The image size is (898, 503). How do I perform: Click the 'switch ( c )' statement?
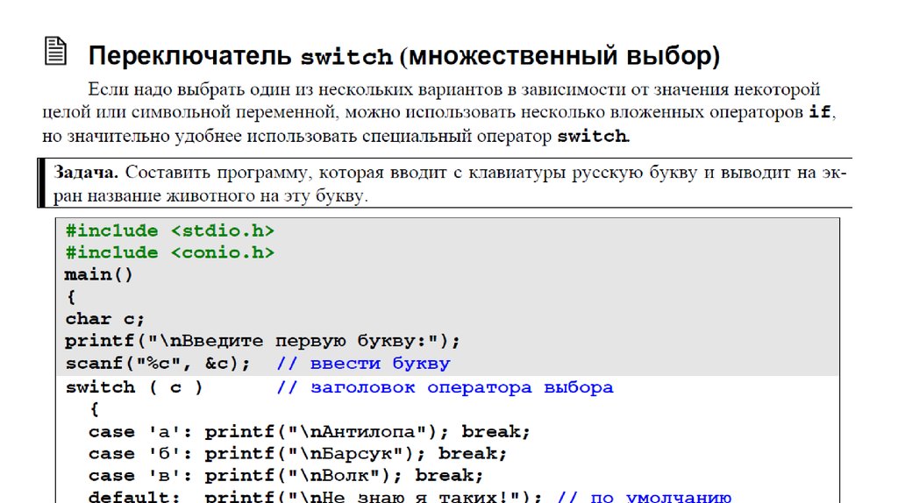tap(134, 387)
